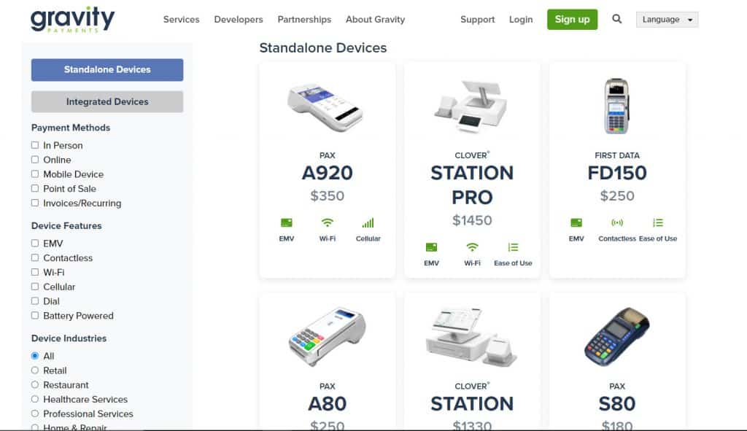
Task: Enable the Contactless feature filter
Action: click(x=35, y=257)
